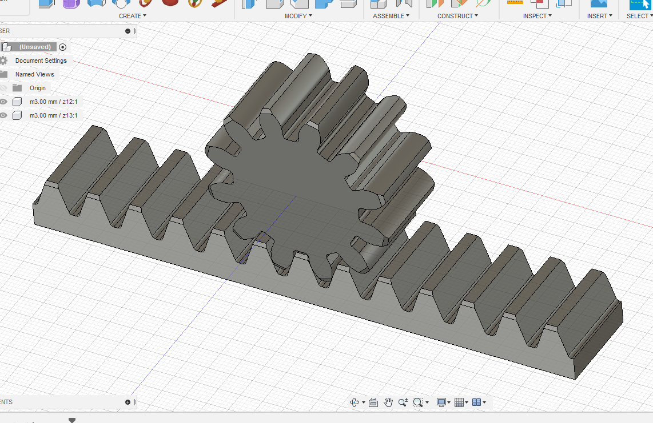The width and height of the screenshot is (653, 423).
Task: Click the Orbit tool icon
Action: (355, 402)
